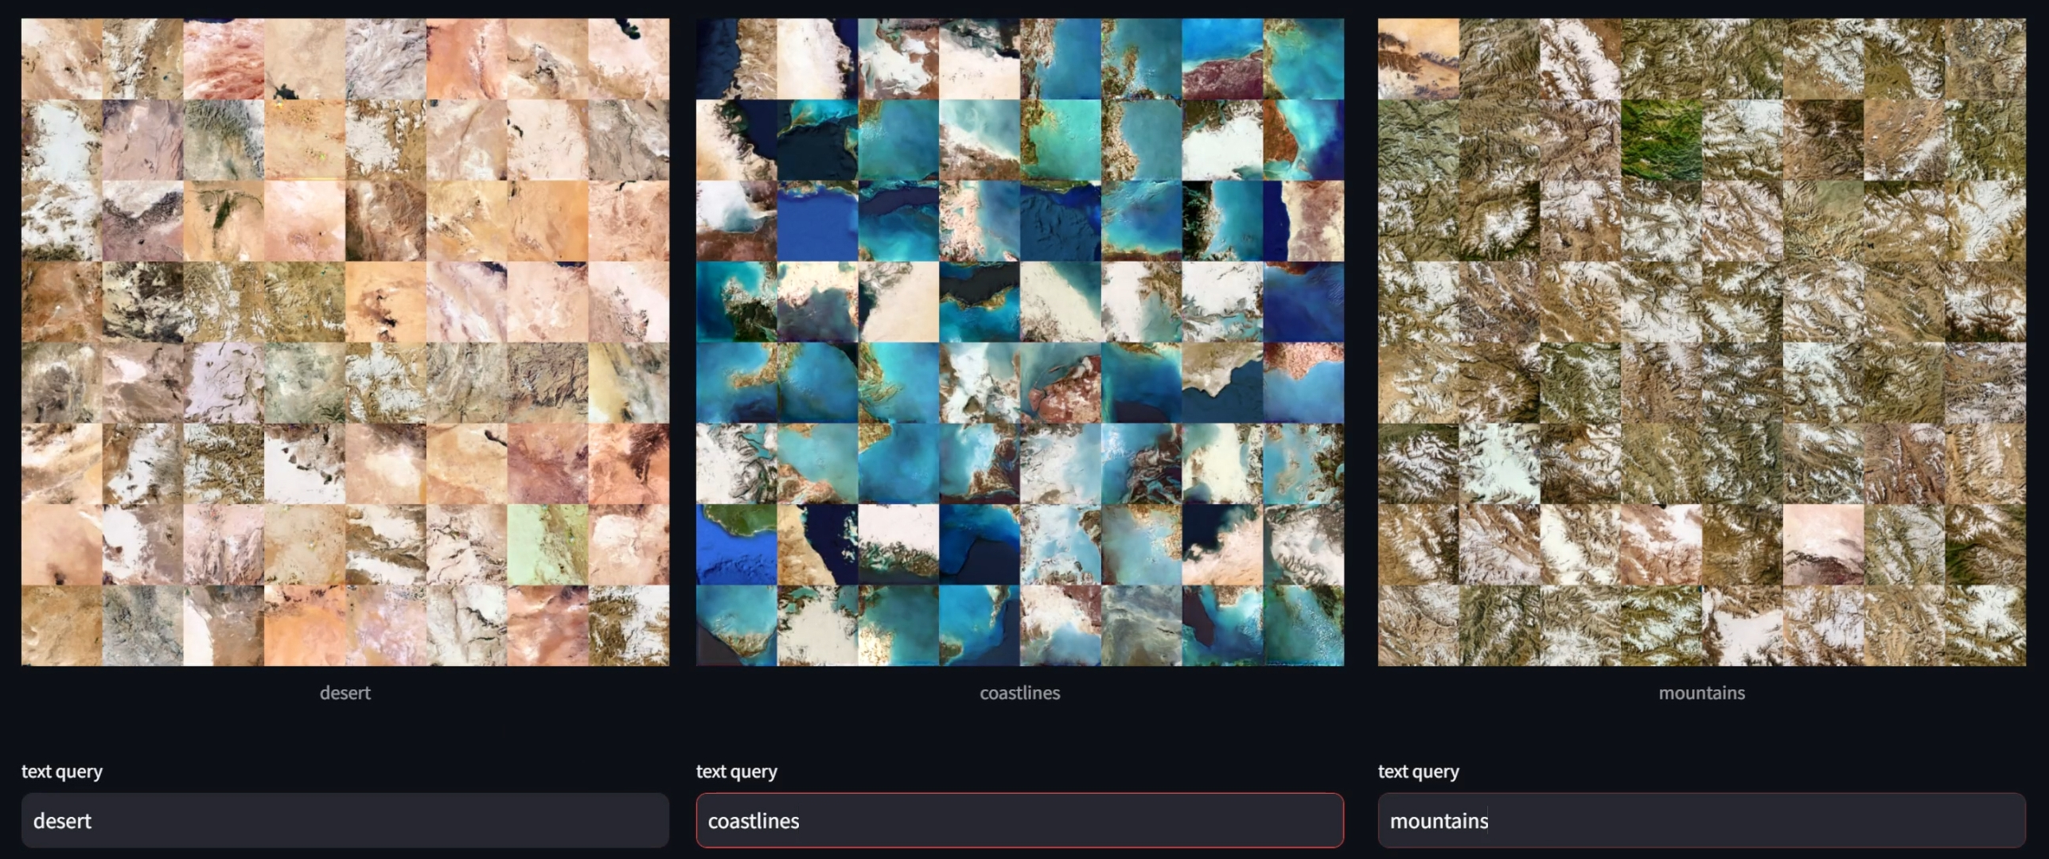Pick the red-streaked dune tile in desert grid
The image size is (2049, 859).
[224, 60]
